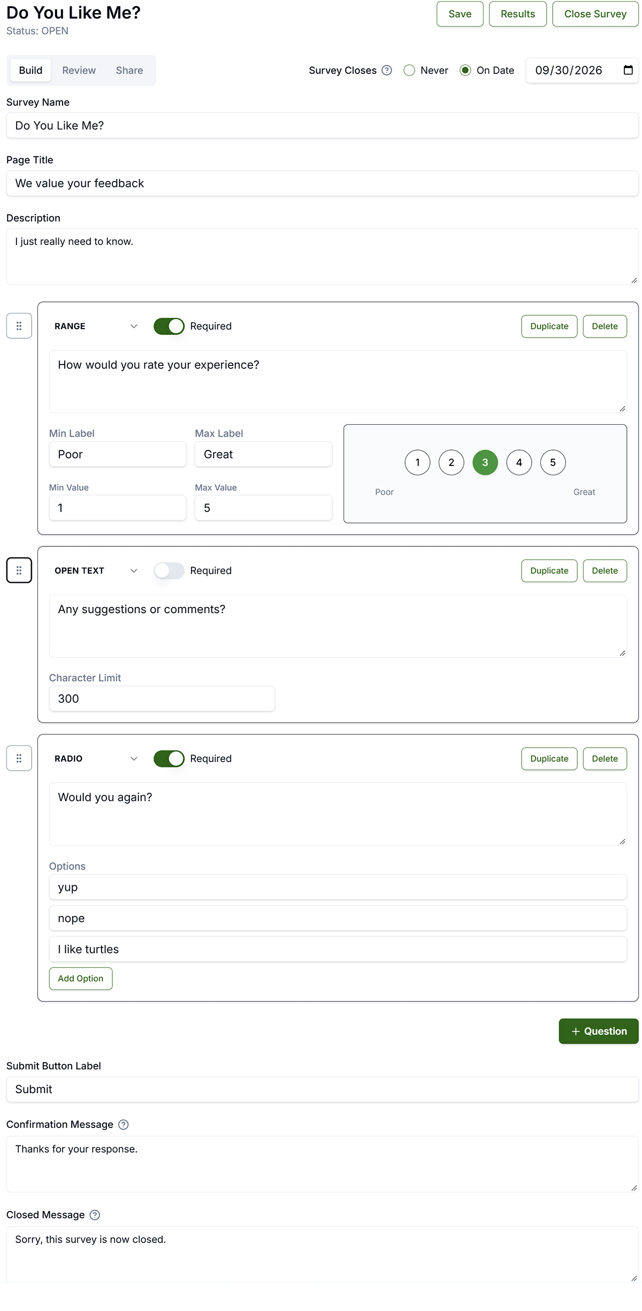Grab the drag handle for the Radio question
The width and height of the screenshot is (642, 1311).
[19, 758]
